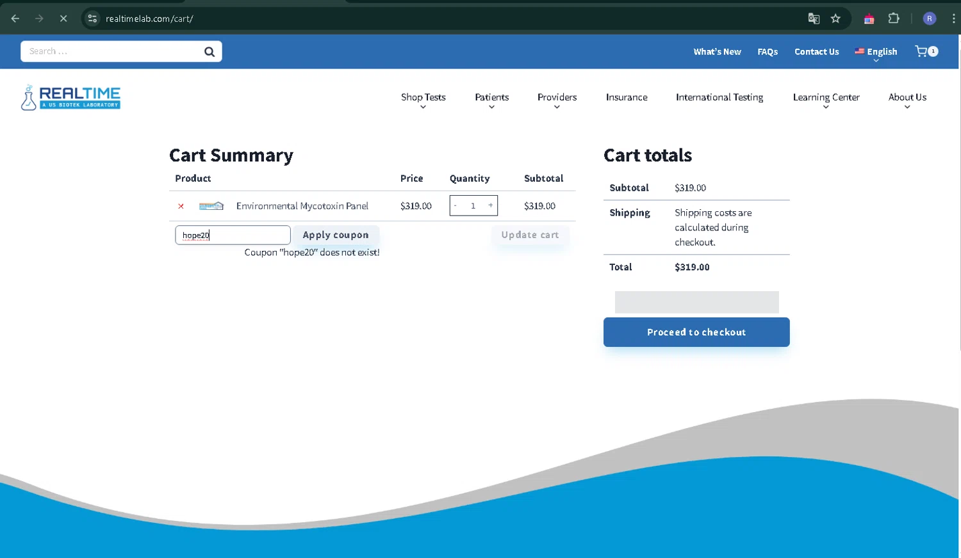Open the Environmental Mycotoxin Panel thumbnail

click(x=211, y=206)
